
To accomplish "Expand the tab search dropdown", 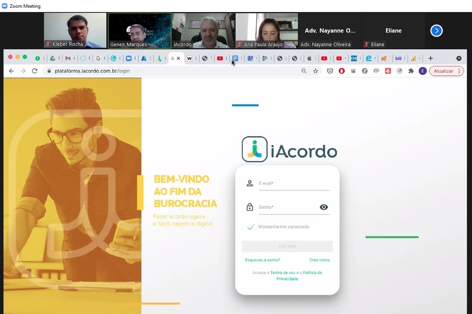I will tap(459, 58).
